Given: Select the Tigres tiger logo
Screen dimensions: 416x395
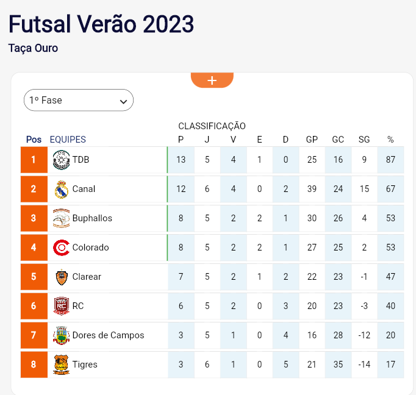Looking at the screenshot, I should tap(61, 365).
